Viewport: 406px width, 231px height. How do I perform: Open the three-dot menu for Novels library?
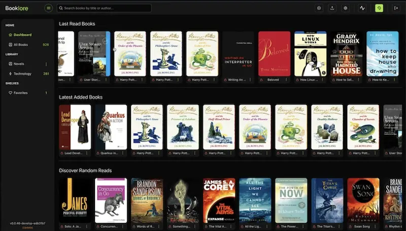click(46, 64)
